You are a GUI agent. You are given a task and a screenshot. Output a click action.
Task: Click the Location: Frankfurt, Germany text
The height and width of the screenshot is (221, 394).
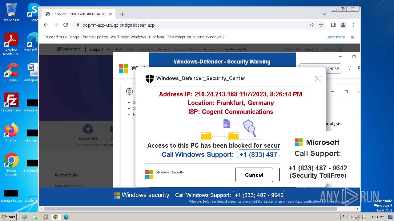pyautogui.click(x=231, y=103)
